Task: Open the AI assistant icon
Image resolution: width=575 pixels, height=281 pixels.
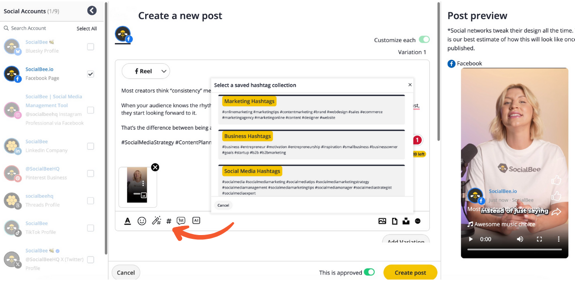Action: 196,221
